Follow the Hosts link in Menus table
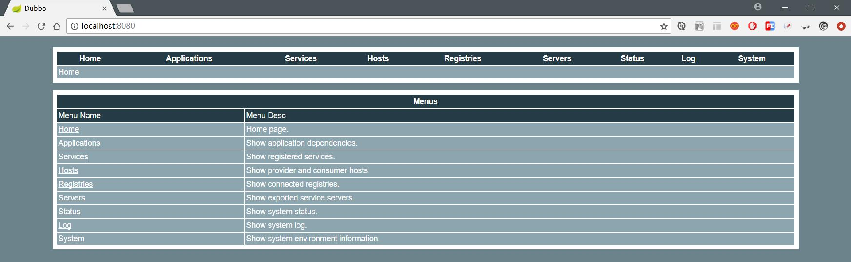This screenshot has width=851, height=262. (x=68, y=170)
